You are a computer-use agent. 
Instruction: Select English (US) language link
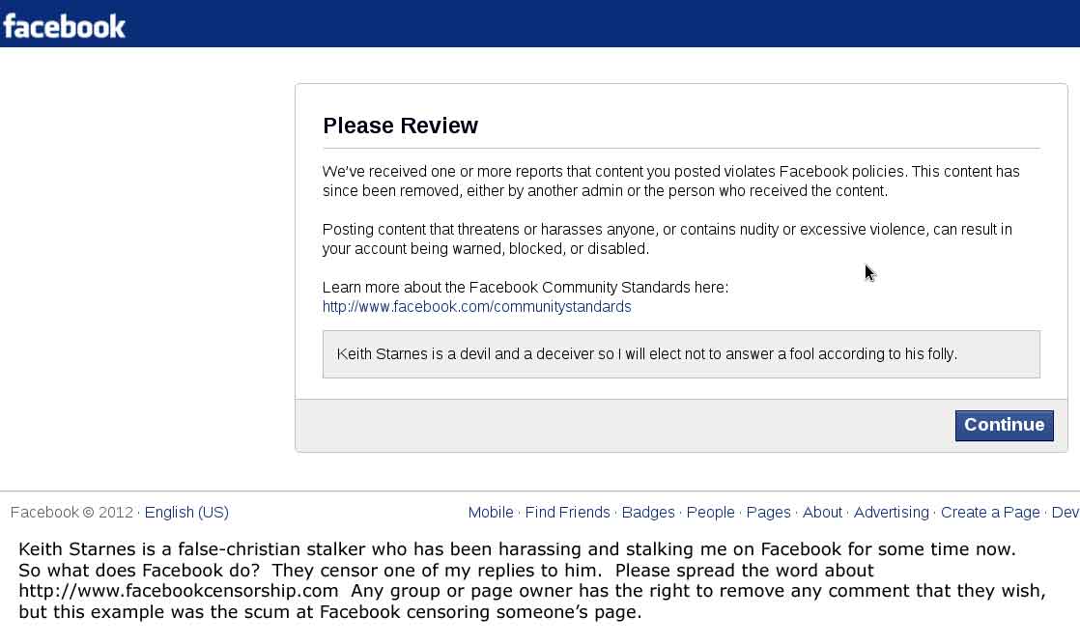[x=186, y=513]
